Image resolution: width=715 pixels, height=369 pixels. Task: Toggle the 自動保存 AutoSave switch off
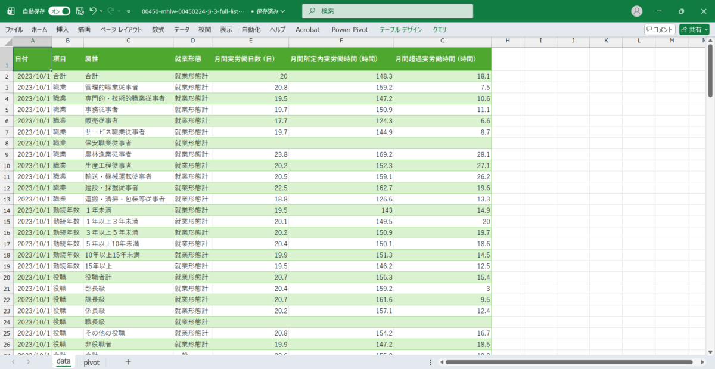60,11
